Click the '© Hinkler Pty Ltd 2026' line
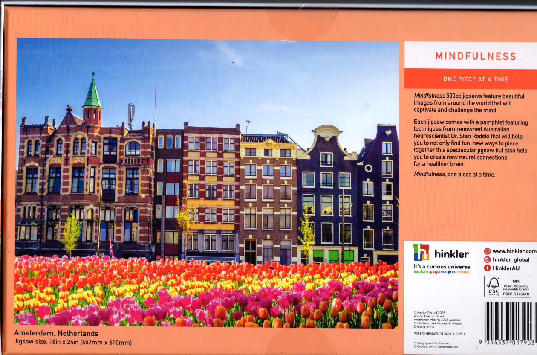 430,313
